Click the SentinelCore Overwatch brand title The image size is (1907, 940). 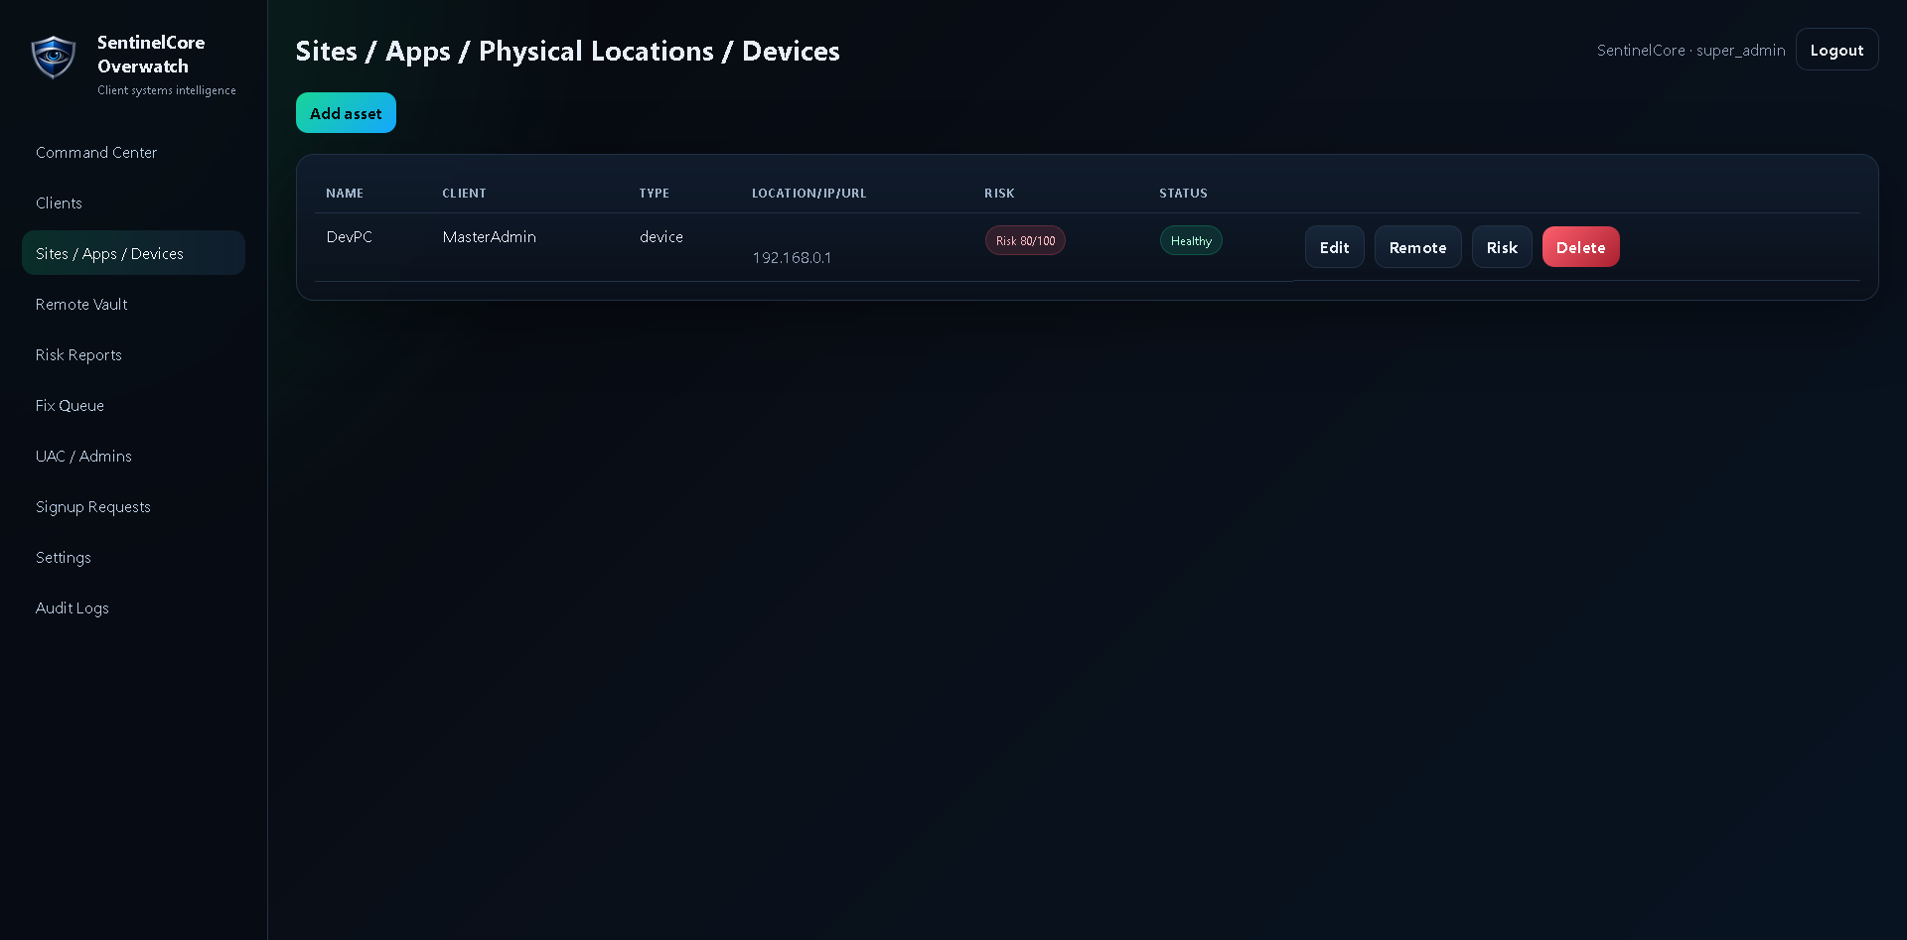pos(151,55)
